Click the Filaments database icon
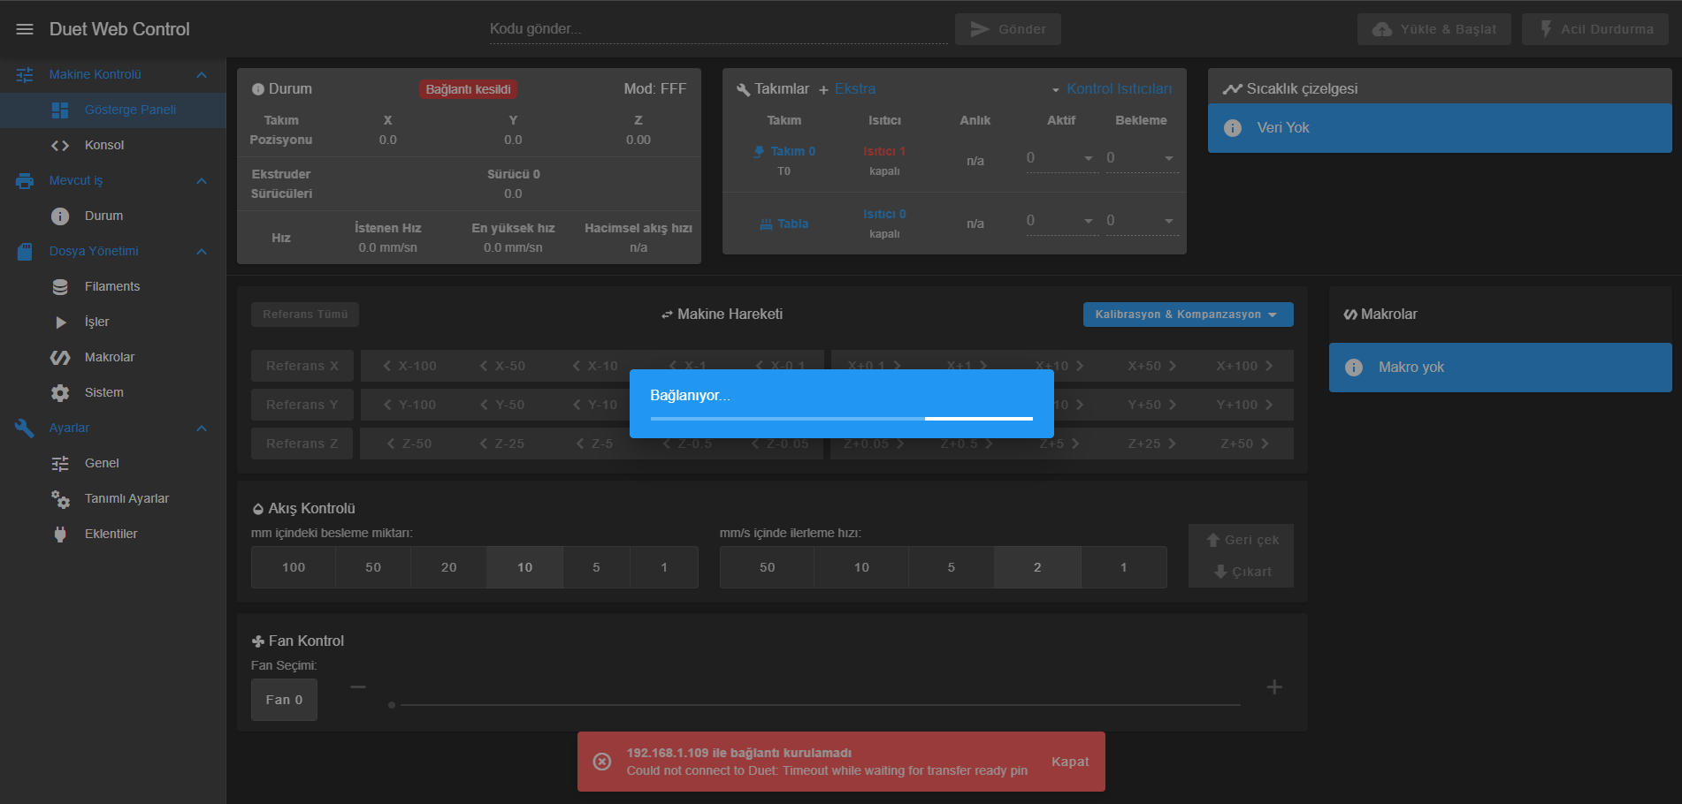The height and width of the screenshot is (804, 1682). 60,287
